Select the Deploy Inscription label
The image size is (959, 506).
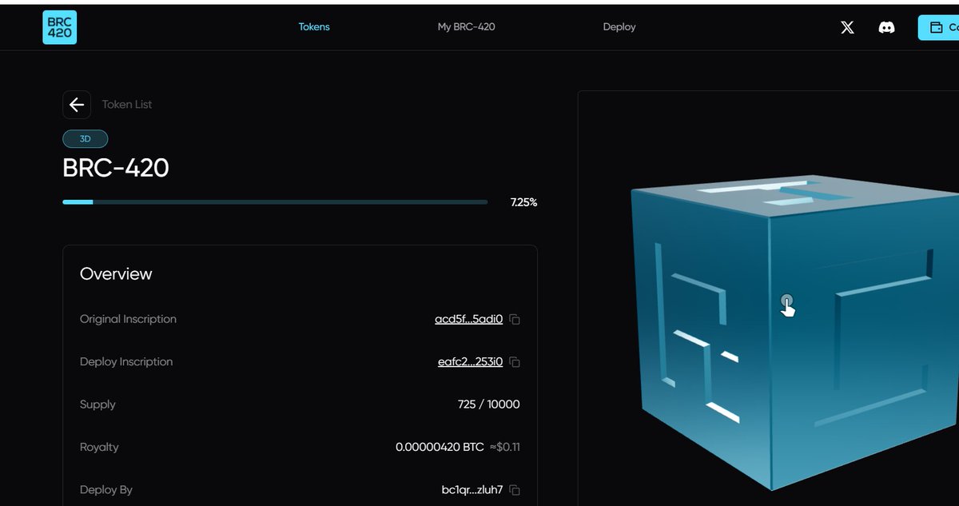126,361
